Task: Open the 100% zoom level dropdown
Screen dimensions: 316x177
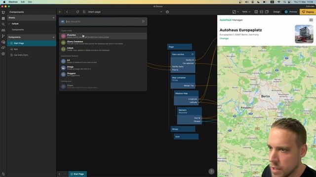Action: point(246,12)
